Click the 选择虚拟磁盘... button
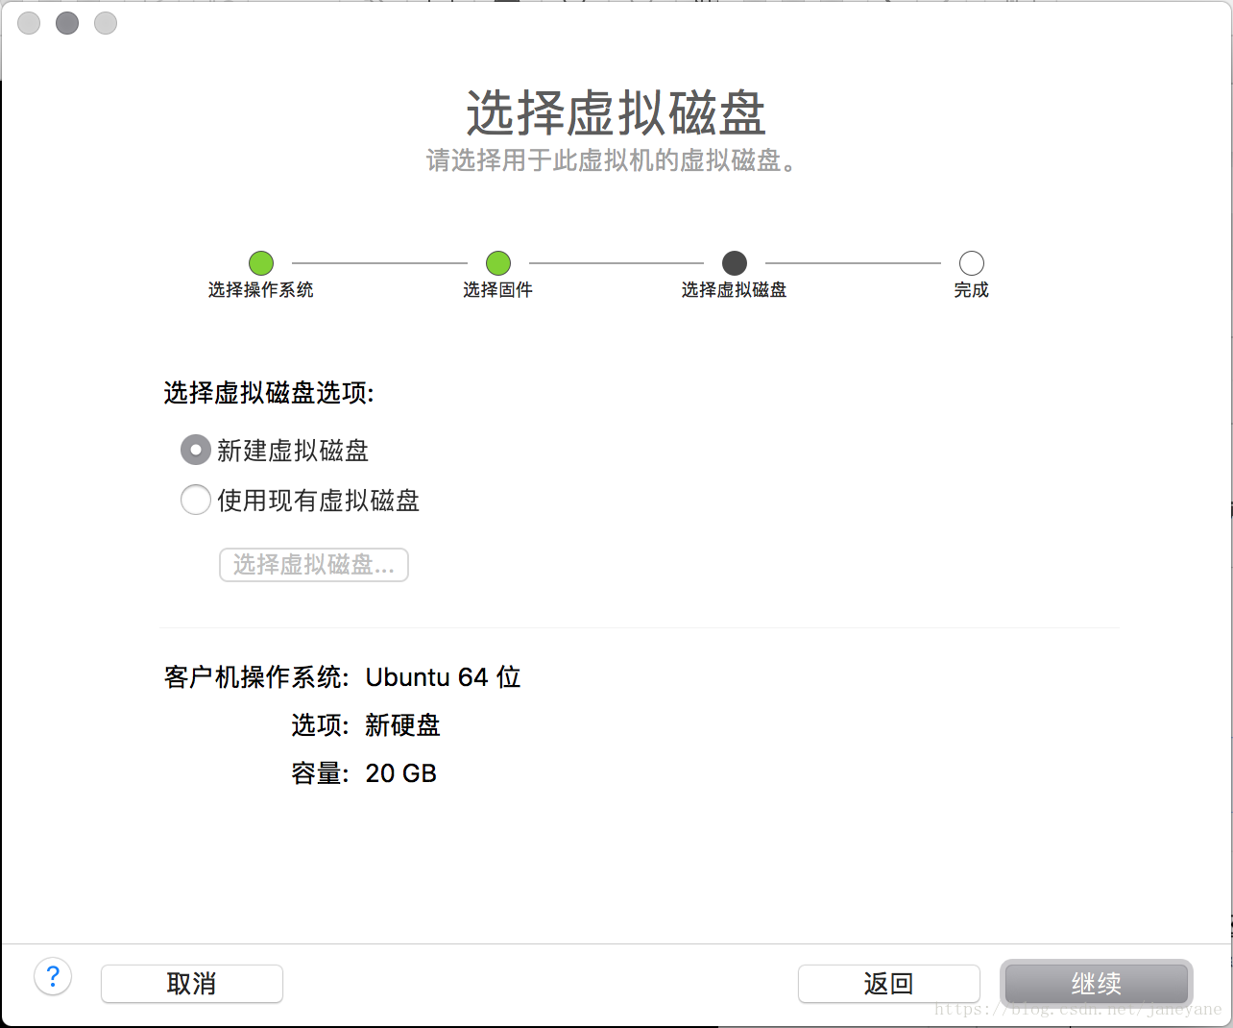This screenshot has width=1233, height=1028. click(x=314, y=565)
